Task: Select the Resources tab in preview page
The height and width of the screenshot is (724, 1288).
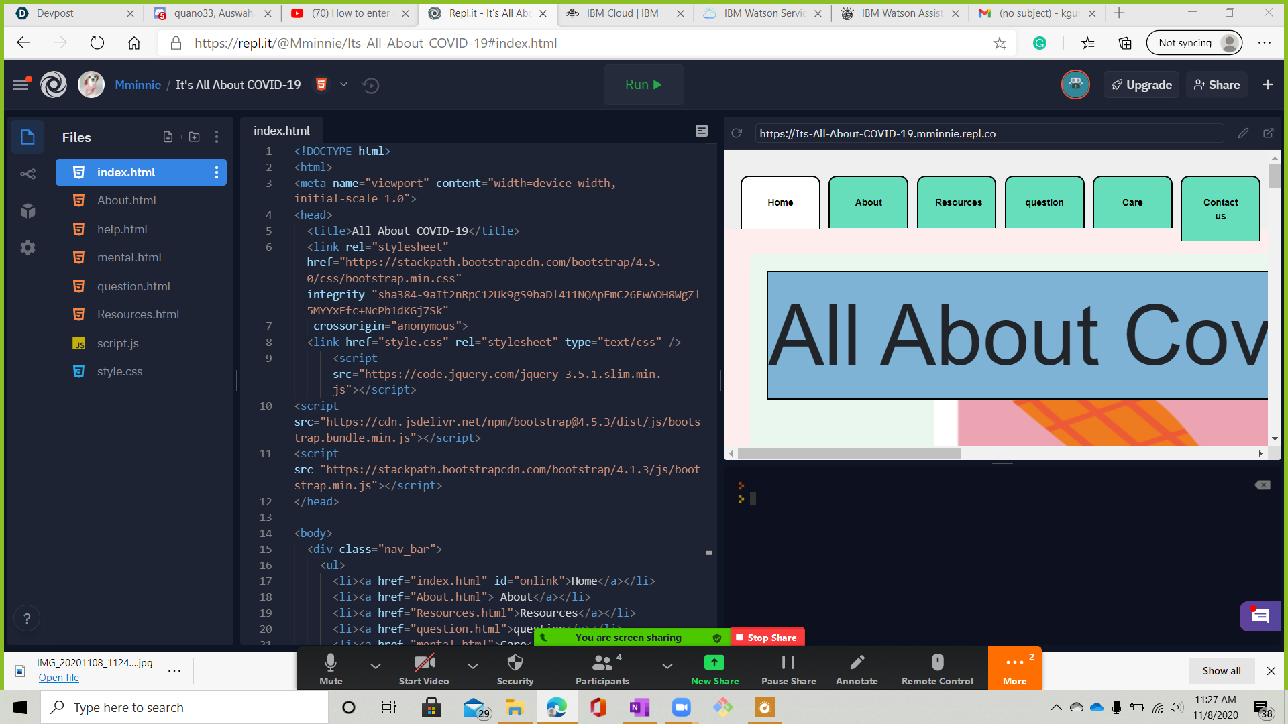Action: tap(957, 202)
